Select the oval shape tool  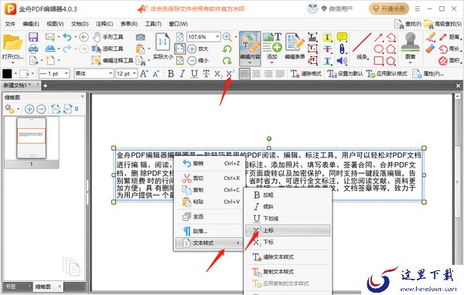(x=379, y=49)
